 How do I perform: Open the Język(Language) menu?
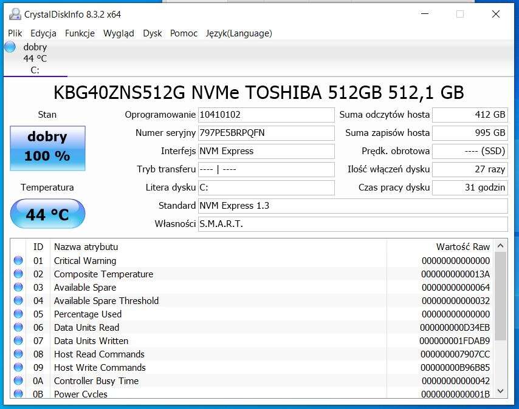(238, 33)
